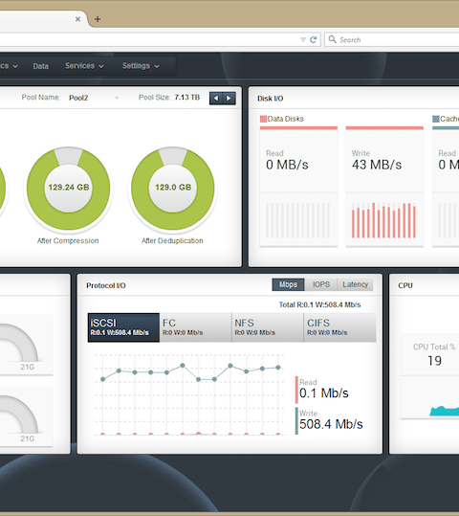Close the current browser tab
The width and height of the screenshot is (459, 516).
pyautogui.click(x=77, y=19)
